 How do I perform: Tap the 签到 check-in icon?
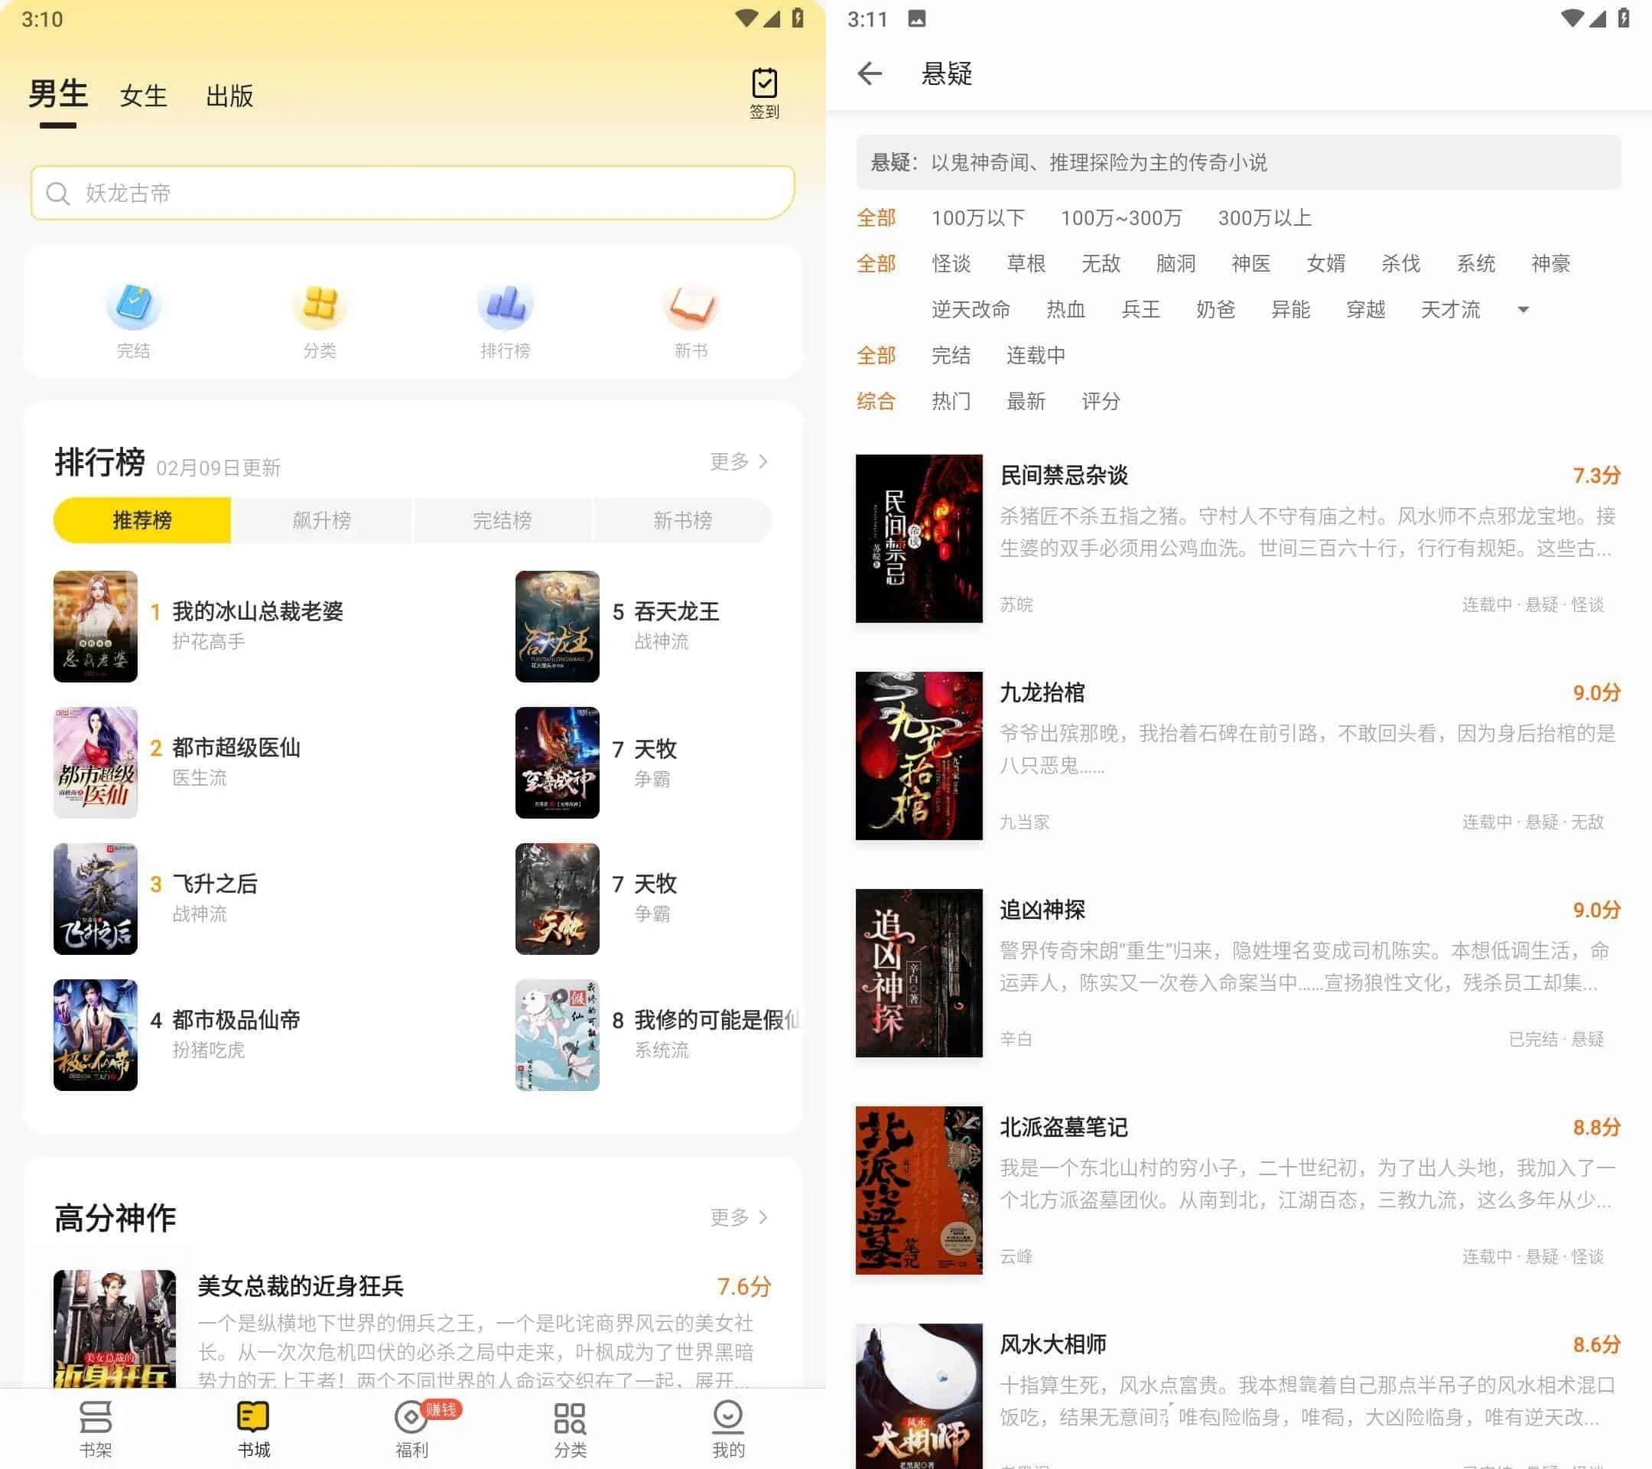coord(764,92)
